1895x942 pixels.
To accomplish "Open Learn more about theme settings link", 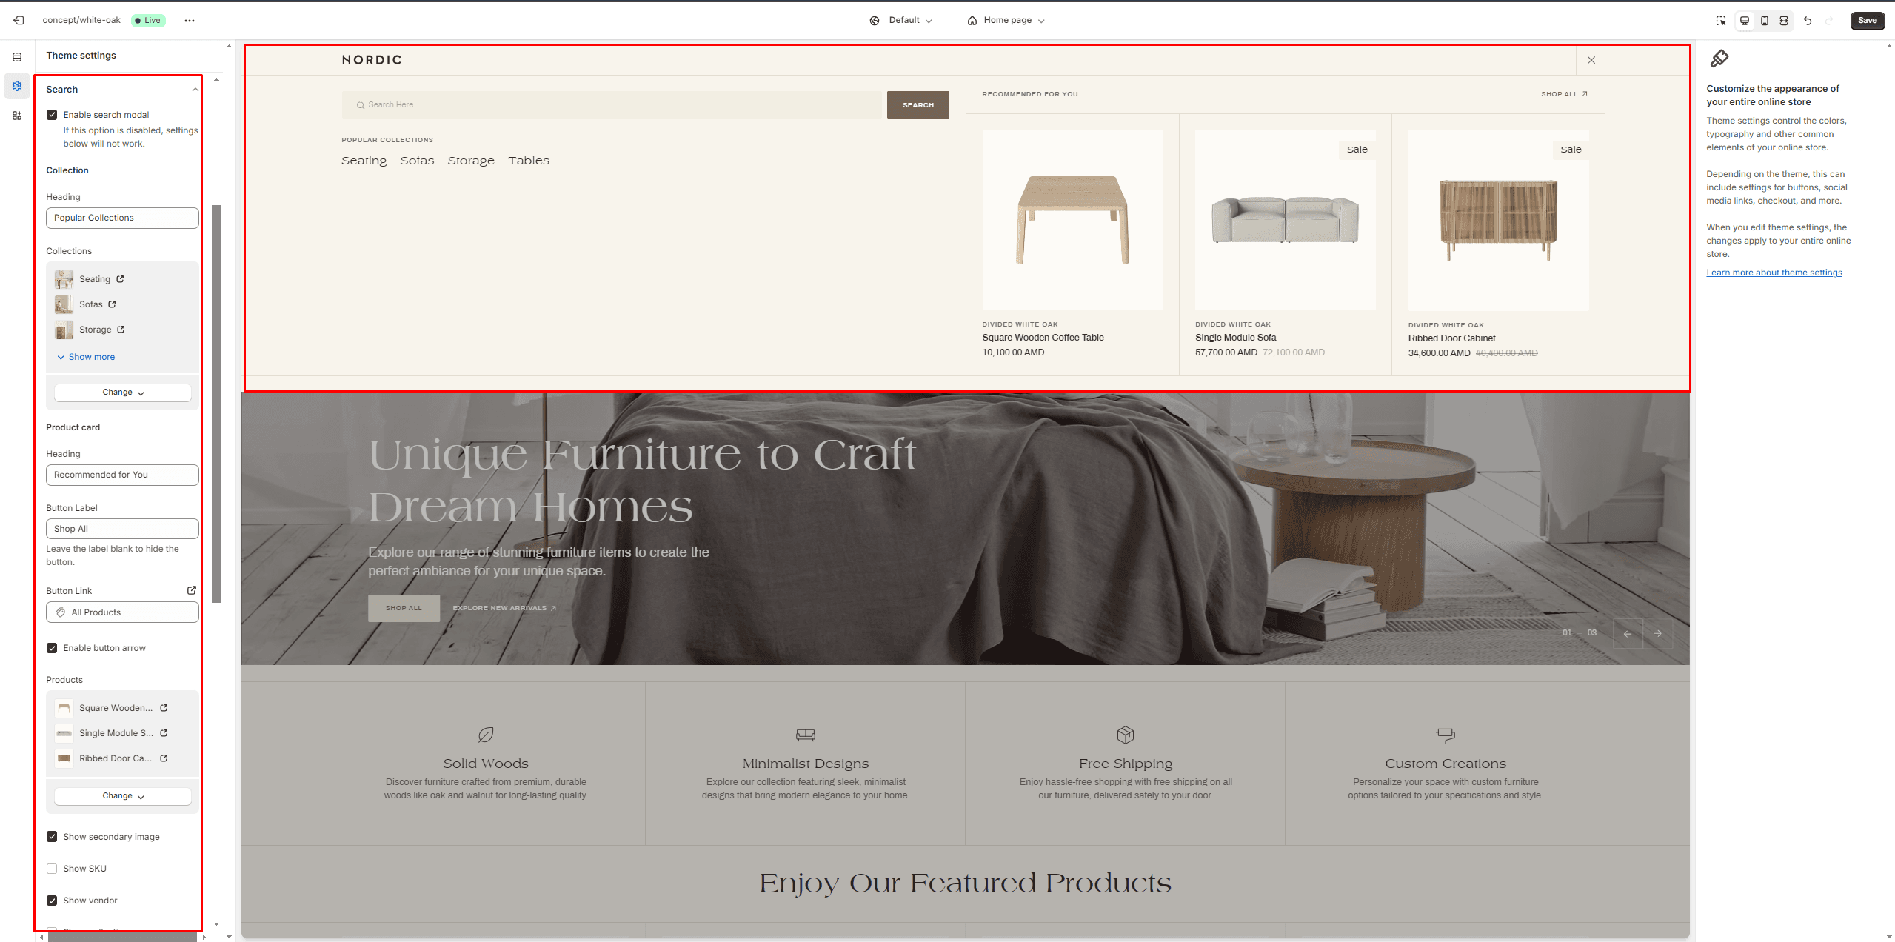I will [x=1774, y=273].
